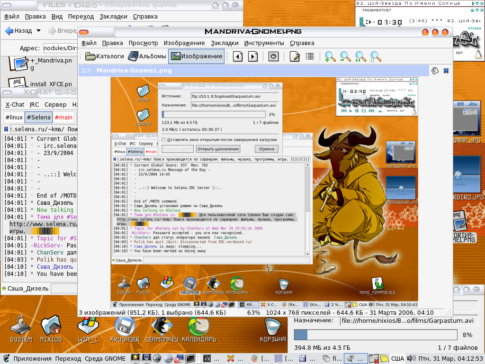Open large NIXIOS home icon above the panel
Image resolution: width=485 pixels, height=364 pixels.
[51, 329]
